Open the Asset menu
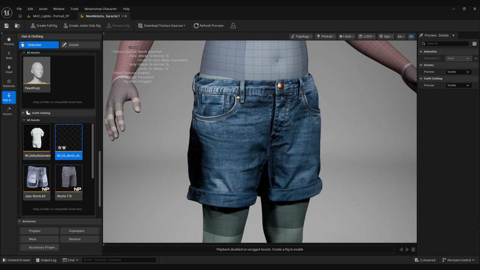The width and height of the screenshot is (480, 270). pyautogui.click(x=43, y=9)
